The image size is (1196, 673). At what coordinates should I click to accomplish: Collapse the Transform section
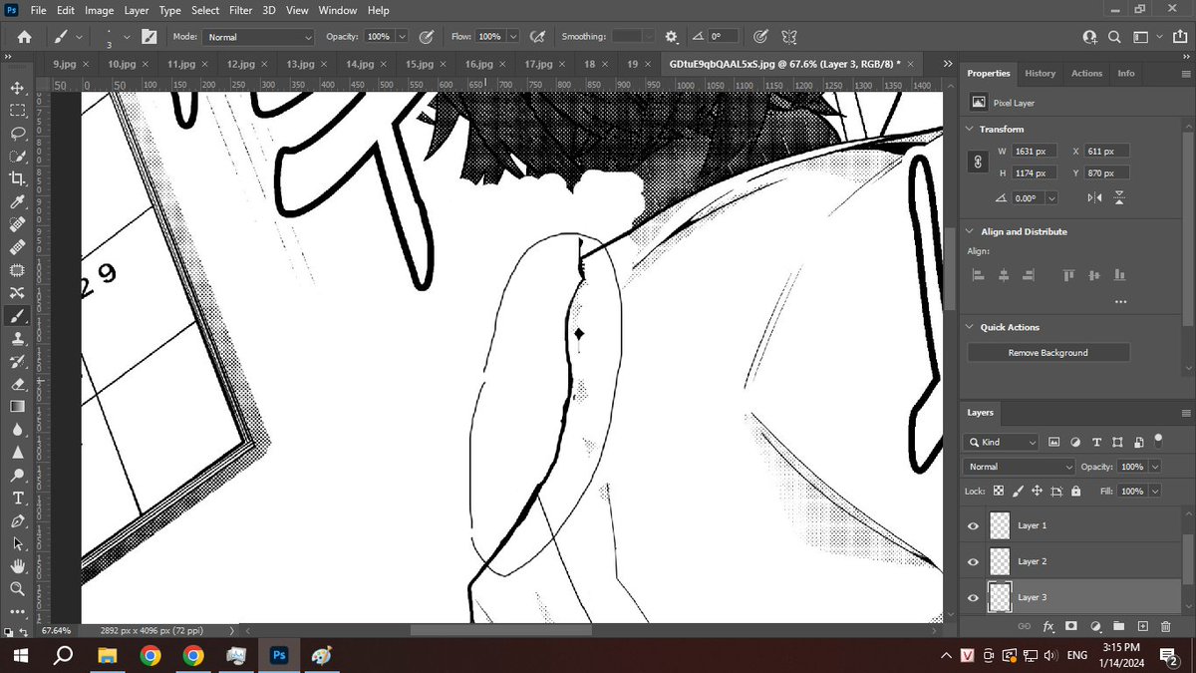pyautogui.click(x=970, y=130)
